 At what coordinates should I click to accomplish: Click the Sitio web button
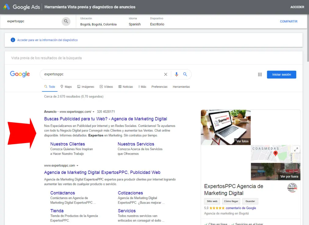pos(212,201)
